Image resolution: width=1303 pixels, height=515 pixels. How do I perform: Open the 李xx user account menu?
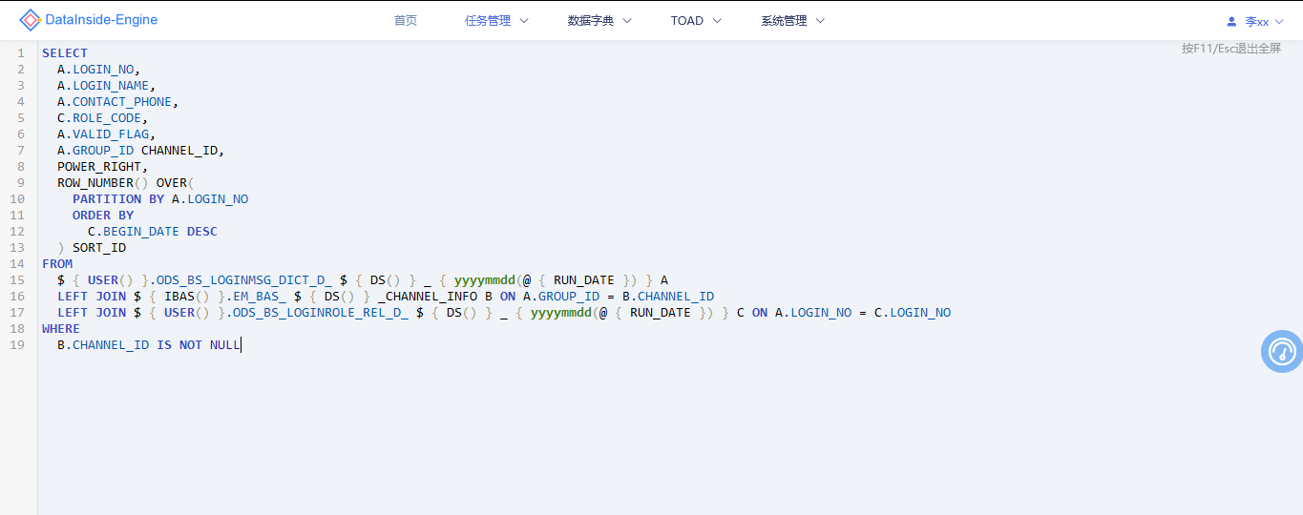pyautogui.click(x=1255, y=21)
